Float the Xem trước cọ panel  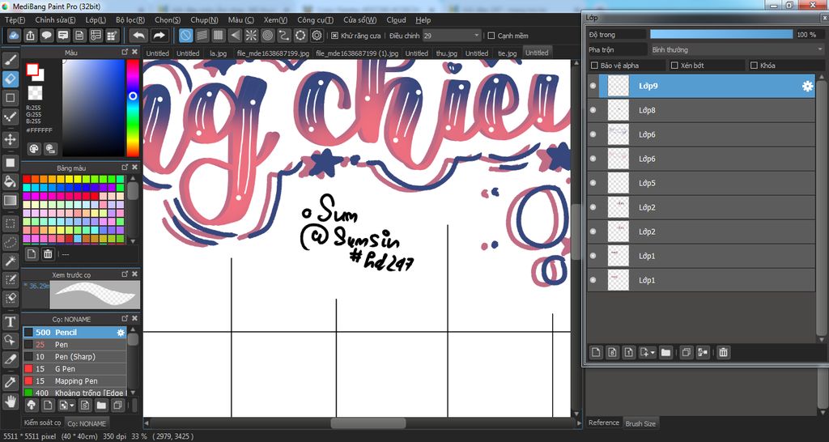(x=125, y=274)
